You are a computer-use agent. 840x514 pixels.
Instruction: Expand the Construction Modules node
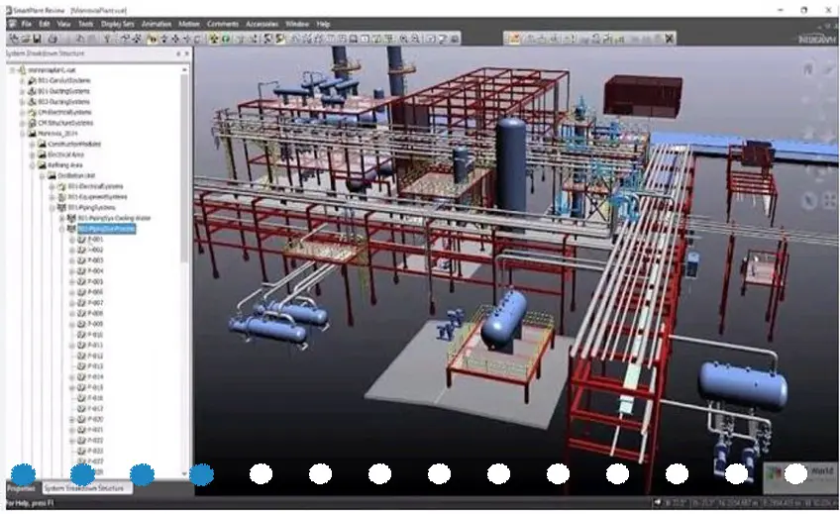point(32,144)
